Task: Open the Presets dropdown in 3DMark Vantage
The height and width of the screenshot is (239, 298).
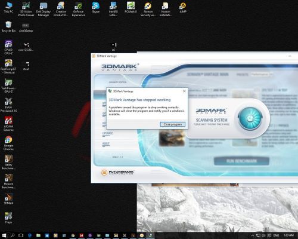Action: click(x=261, y=74)
